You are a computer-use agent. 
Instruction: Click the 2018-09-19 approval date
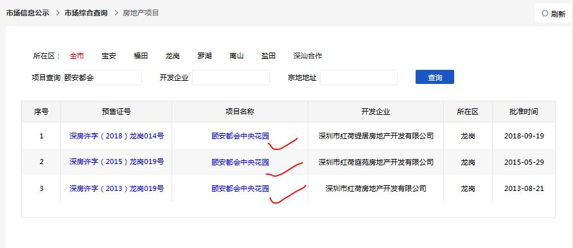click(524, 136)
